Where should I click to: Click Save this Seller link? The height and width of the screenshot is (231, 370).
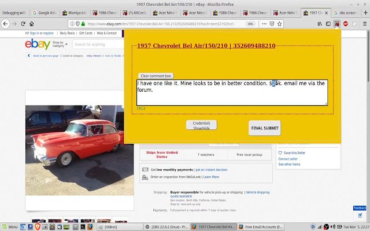pyautogui.click(x=294, y=152)
